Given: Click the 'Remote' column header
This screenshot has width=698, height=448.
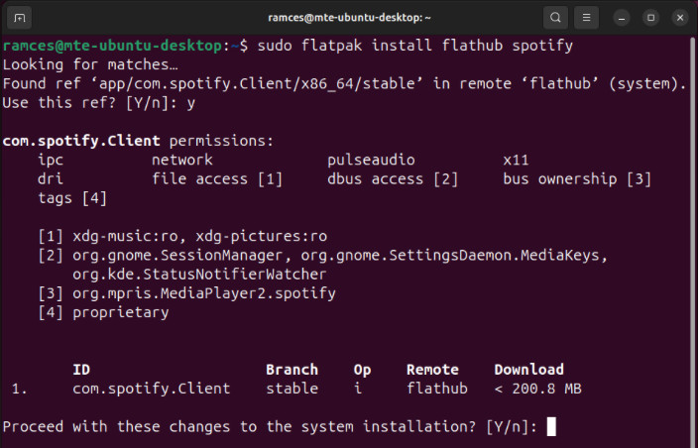Looking at the screenshot, I should [x=432, y=370].
